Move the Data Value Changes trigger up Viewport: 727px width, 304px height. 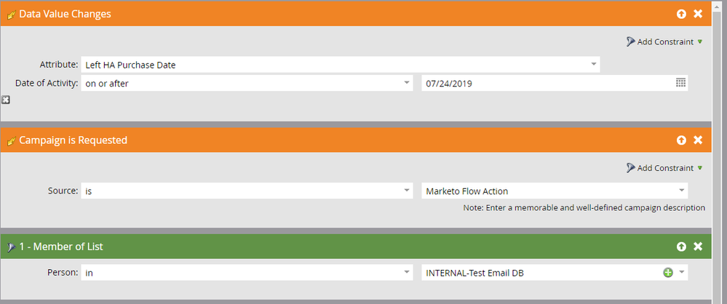point(681,14)
